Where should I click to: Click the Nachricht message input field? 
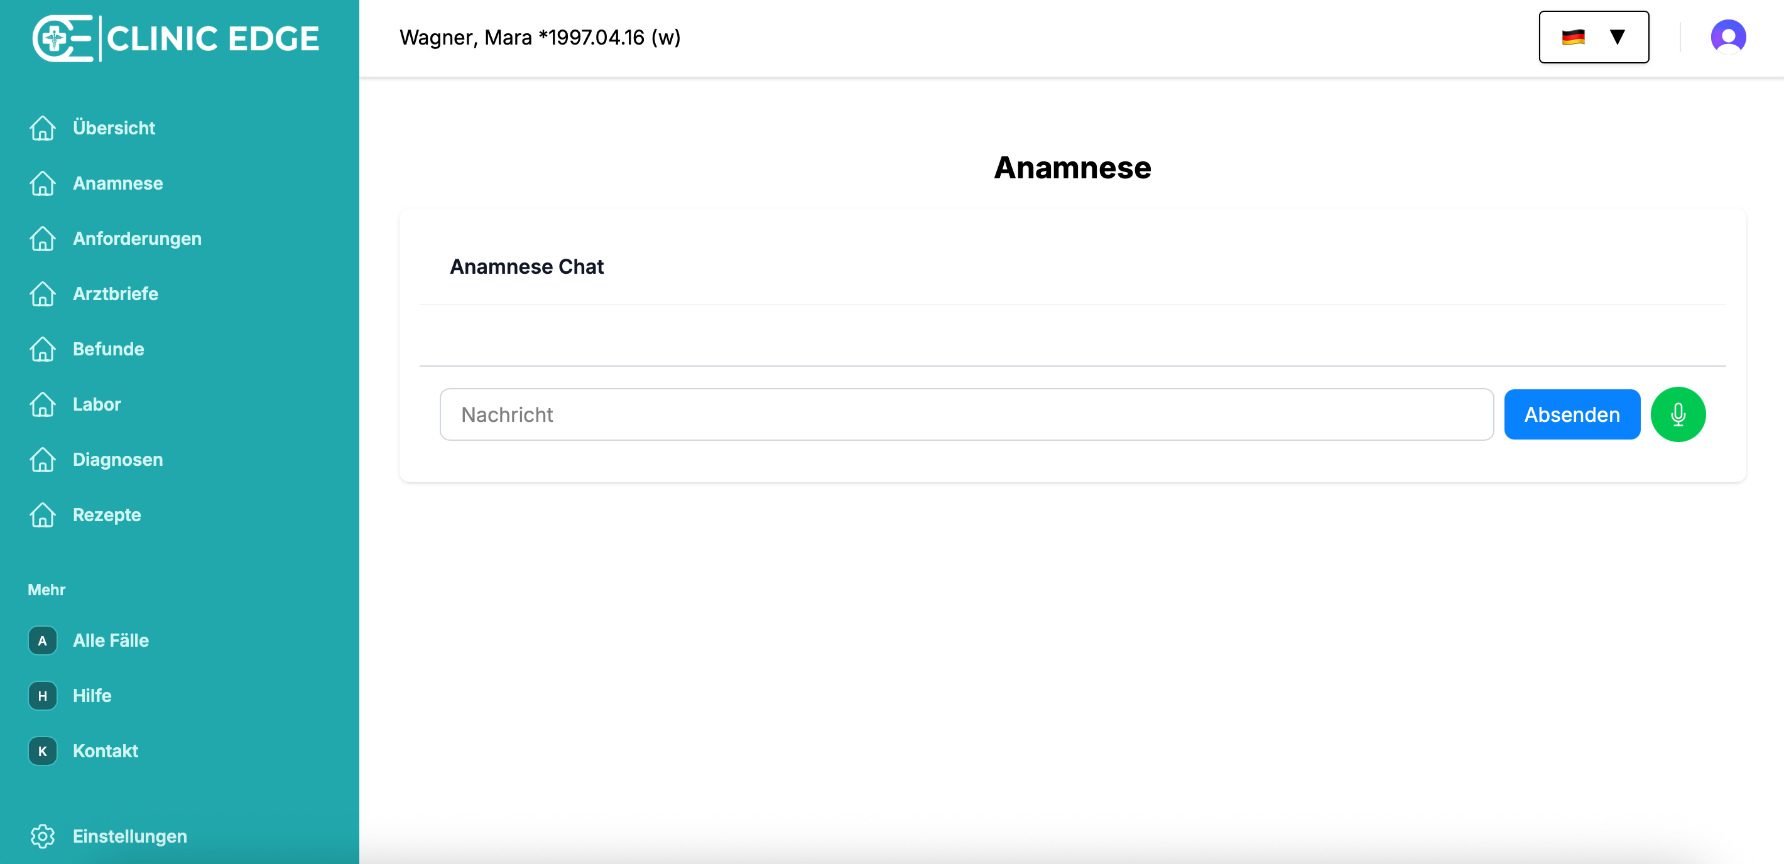(x=966, y=414)
